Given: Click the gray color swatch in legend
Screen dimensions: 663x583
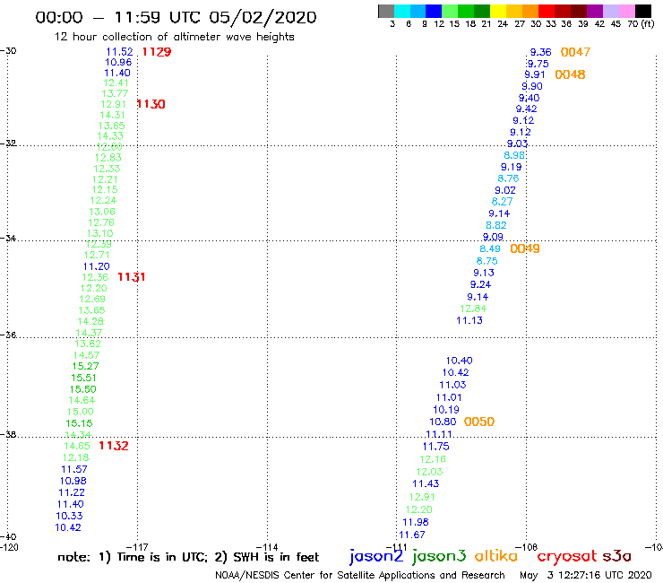Looking at the screenshot, I should pos(386,11).
